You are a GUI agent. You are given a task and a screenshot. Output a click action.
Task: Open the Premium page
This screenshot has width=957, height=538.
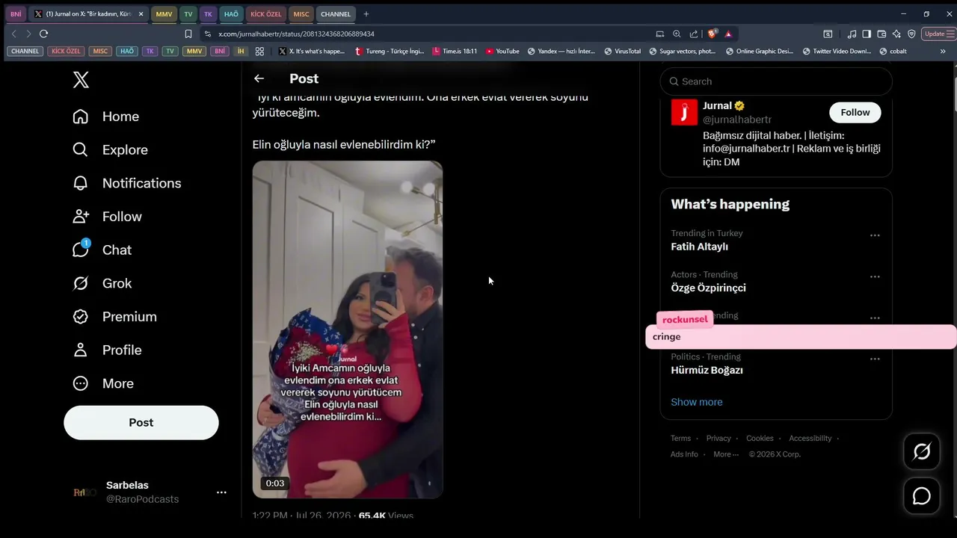tap(114, 317)
